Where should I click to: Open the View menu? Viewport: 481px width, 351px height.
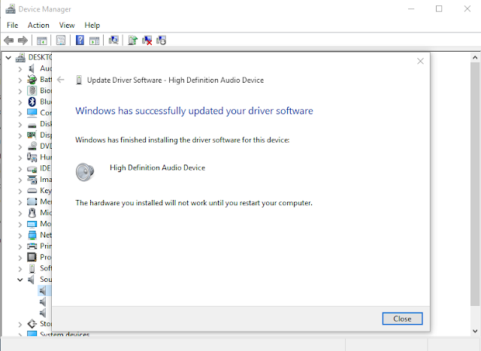[67, 25]
